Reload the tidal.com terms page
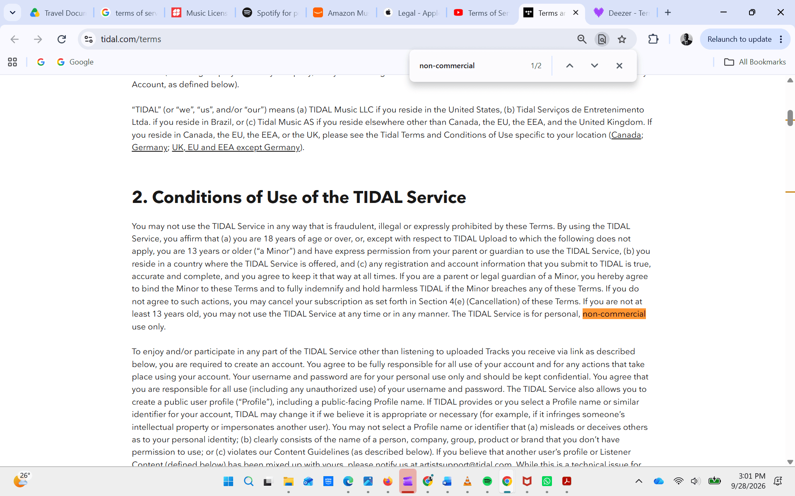The width and height of the screenshot is (795, 496). point(62,39)
